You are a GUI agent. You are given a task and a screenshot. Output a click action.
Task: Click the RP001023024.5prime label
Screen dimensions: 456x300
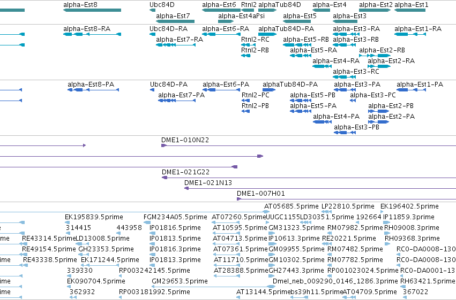click(363, 271)
